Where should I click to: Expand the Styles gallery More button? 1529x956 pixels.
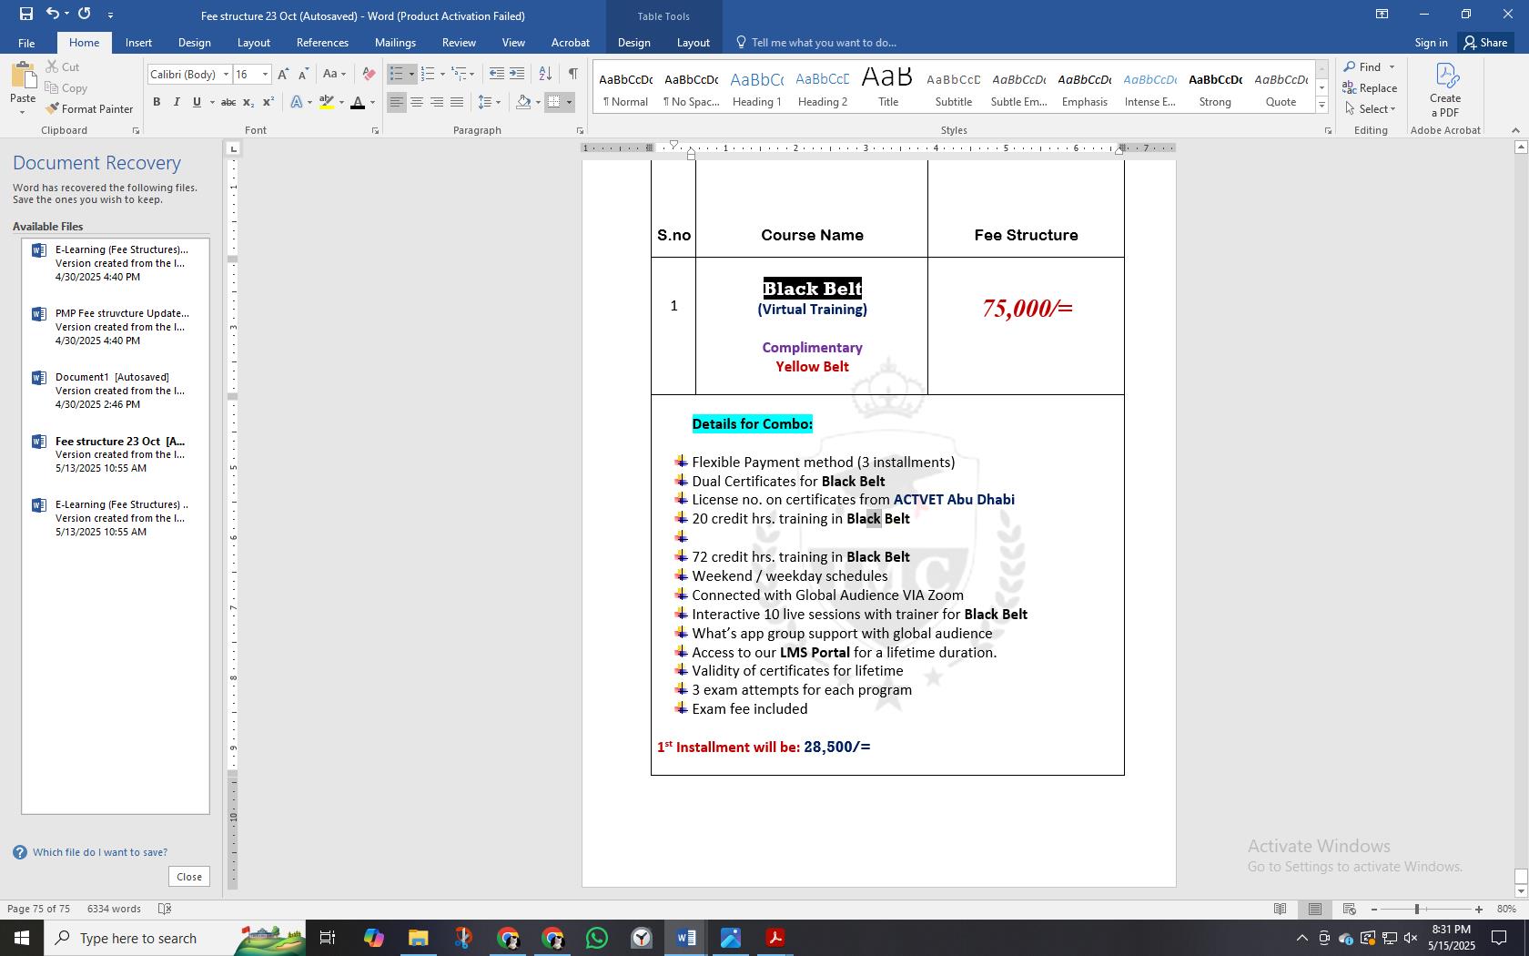coord(1322,107)
